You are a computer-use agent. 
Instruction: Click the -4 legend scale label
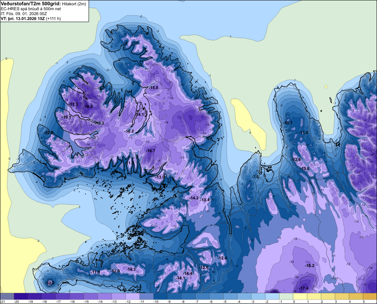(x=239, y=302)
